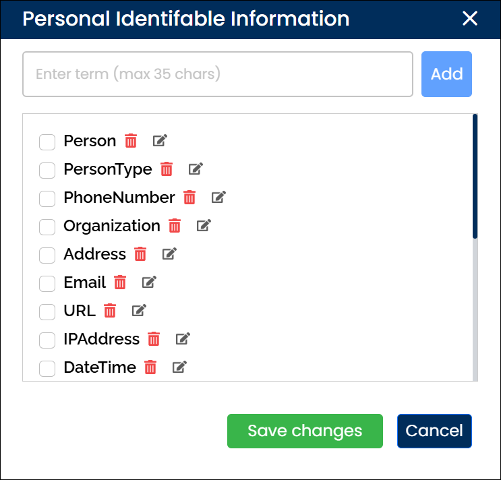Focus the Enter term input field
Image resolution: width=501 pixels, height=480 pixels.
pyautogui.click(x=217, y=74)
